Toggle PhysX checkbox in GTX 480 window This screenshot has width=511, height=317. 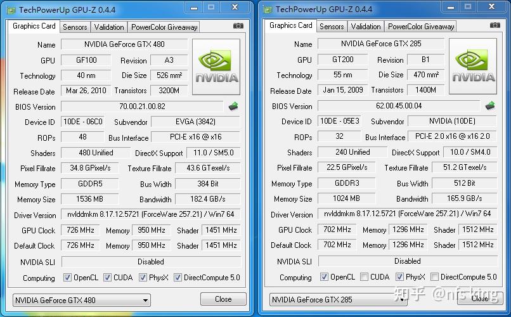click(143, 278)
